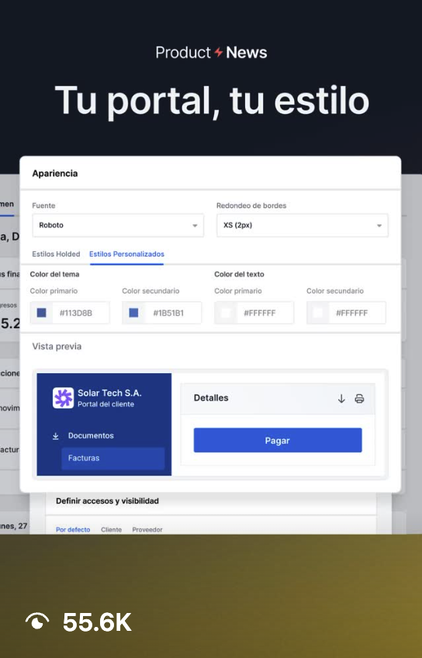Click the download icon beside Documentos
This screenshot has height=658, width=422.
[55, 436]
